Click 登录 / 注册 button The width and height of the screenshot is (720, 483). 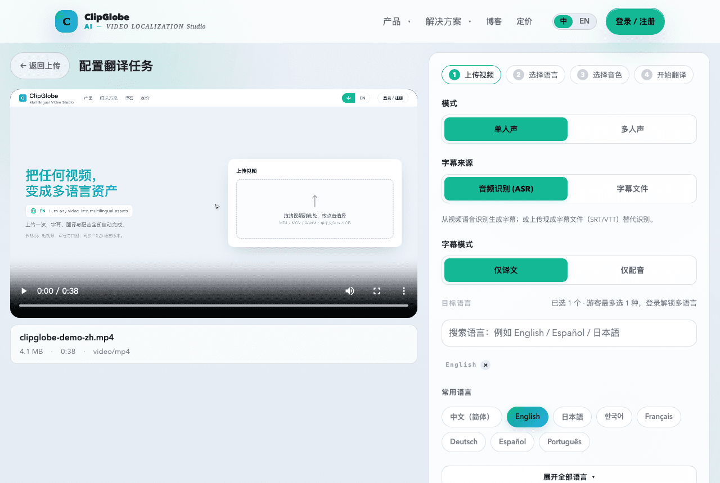[x=635, y=21]
